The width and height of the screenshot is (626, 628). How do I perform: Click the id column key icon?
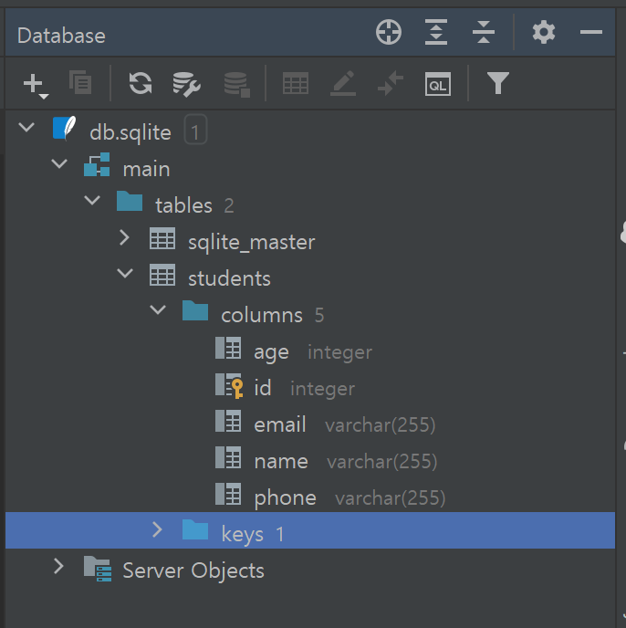(229, 386)
